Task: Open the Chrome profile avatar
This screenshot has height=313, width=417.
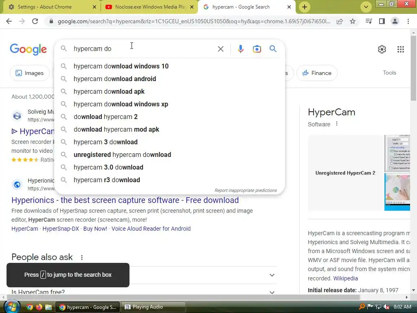Action: coord(395,21)
